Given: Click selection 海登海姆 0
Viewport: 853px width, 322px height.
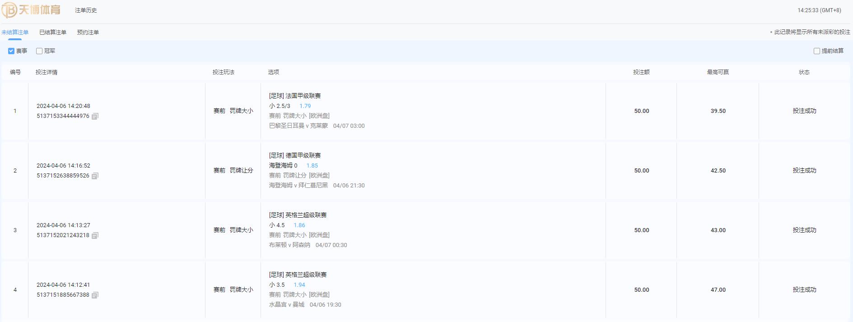Looking at the screenshot, I should click(283, 166).
